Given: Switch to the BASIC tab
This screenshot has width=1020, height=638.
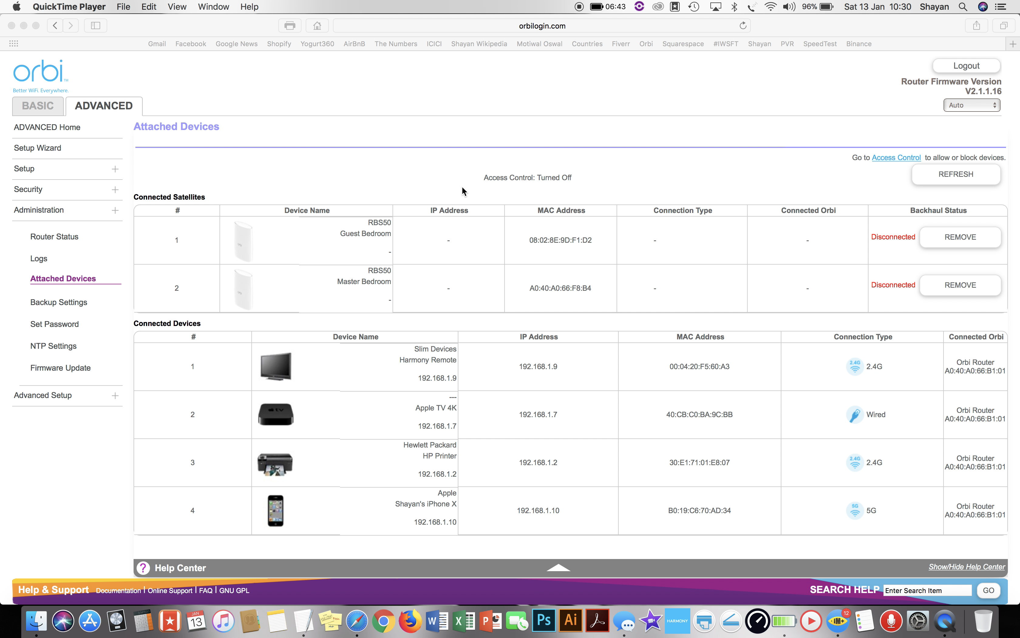Looking at the screenshot, I should point(38,106).
